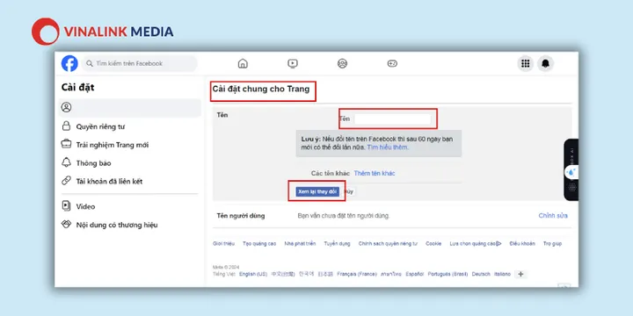
Task: Click the profile icon in settings sidebar
Action: tap(66, 107)
